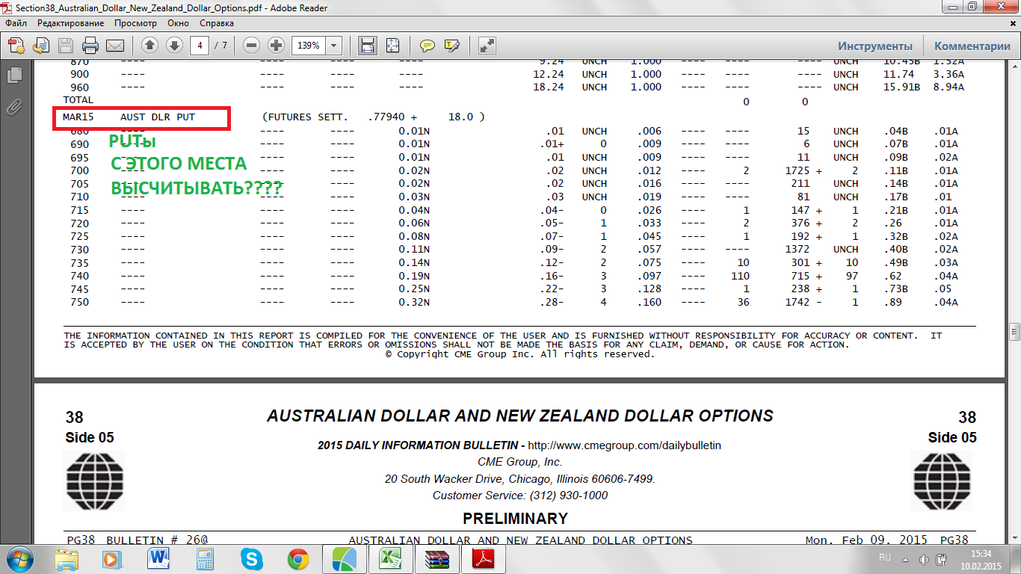Viewport: 1021px width, 574px height.
Task: Open the Файл menu
Action: [16, 23]
